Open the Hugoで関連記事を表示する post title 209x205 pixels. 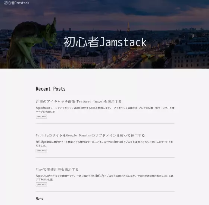click(57, 169)
